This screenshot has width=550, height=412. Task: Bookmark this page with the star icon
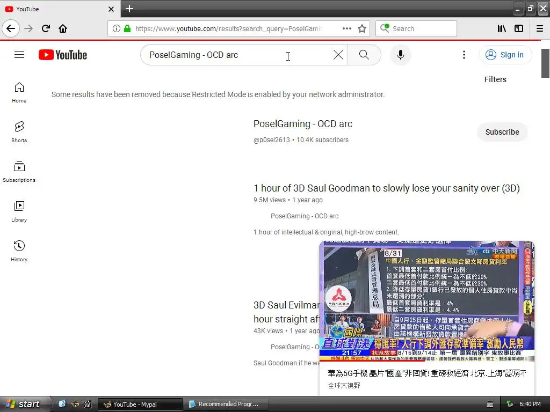tap(362, 29)
